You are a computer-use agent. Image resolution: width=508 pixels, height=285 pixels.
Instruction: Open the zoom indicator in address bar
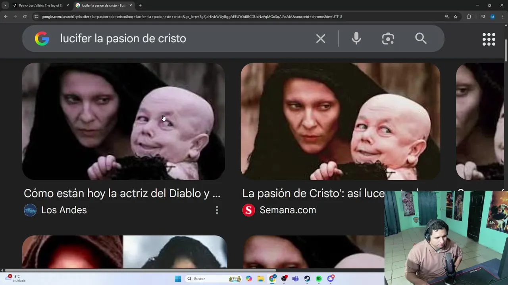(x=447, y=17)
